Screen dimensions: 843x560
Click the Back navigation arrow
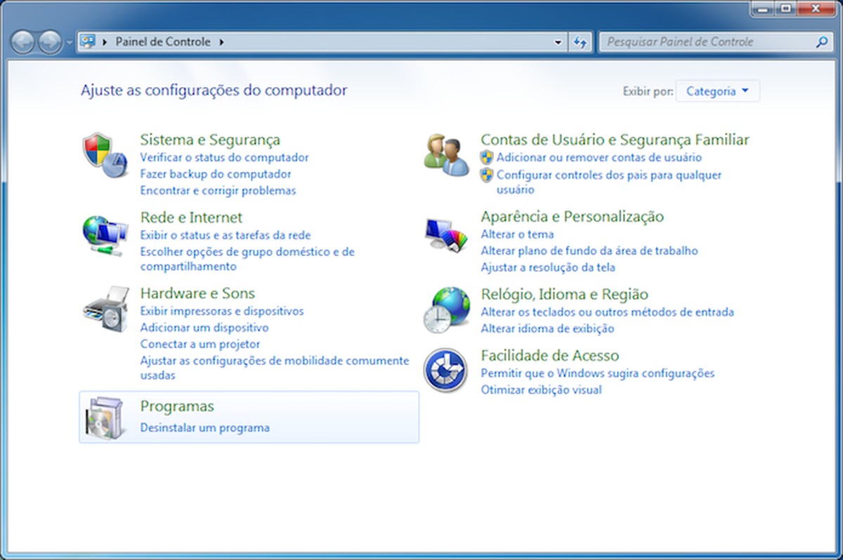tap(23, 43)
